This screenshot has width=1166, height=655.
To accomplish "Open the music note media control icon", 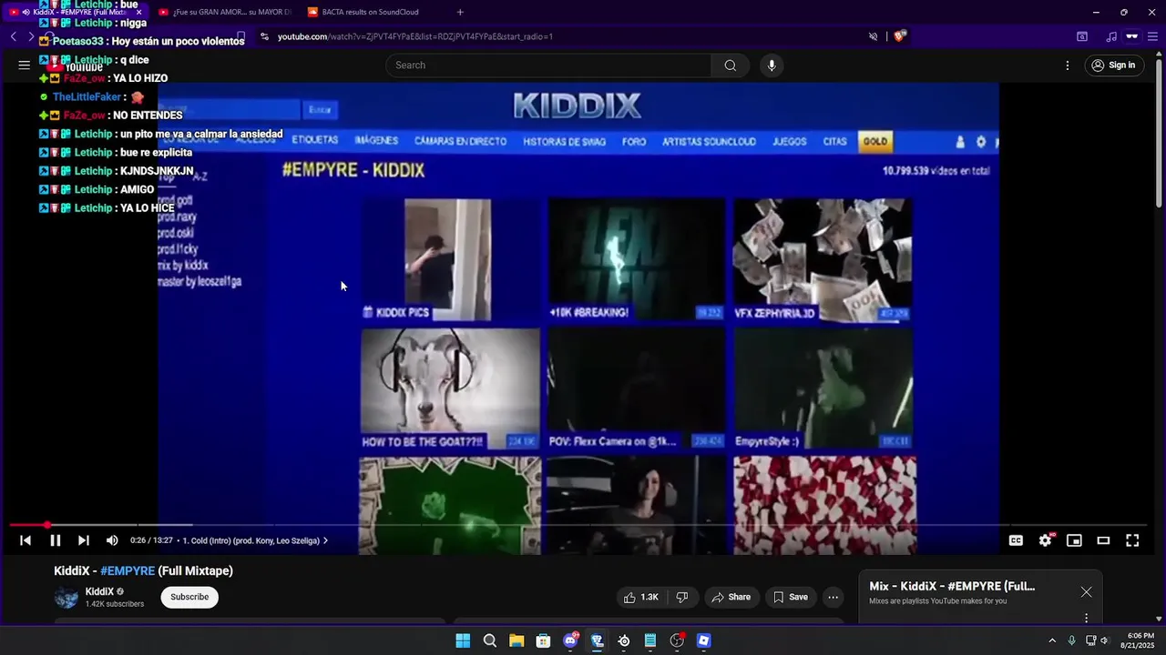I will (1110, 36).
